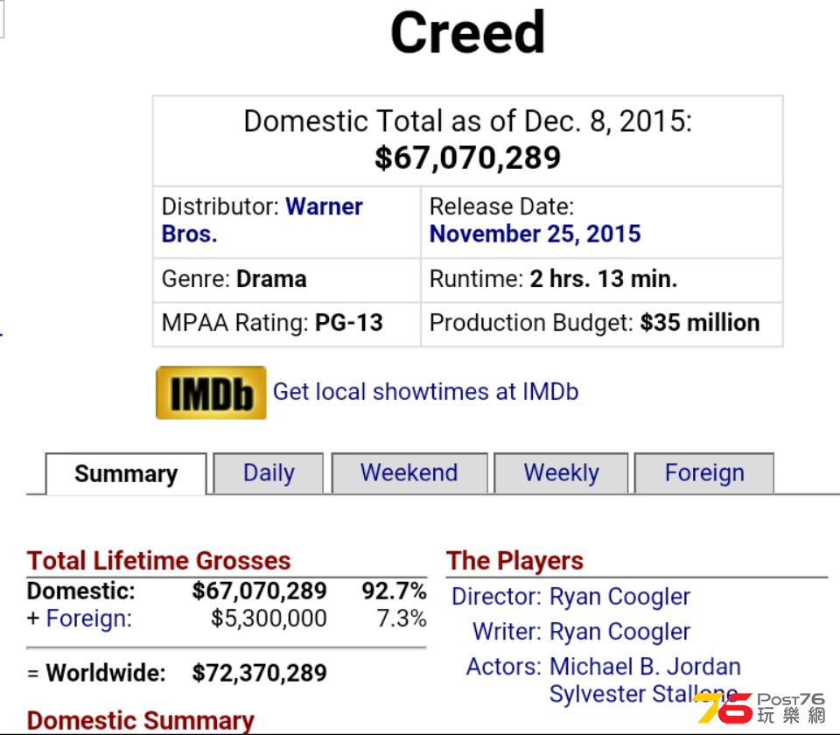Click the Creed movie title heading

(467, 33)
